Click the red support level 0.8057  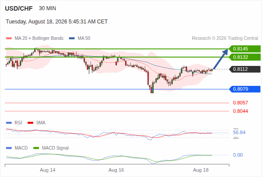click(x=240, y=103)
